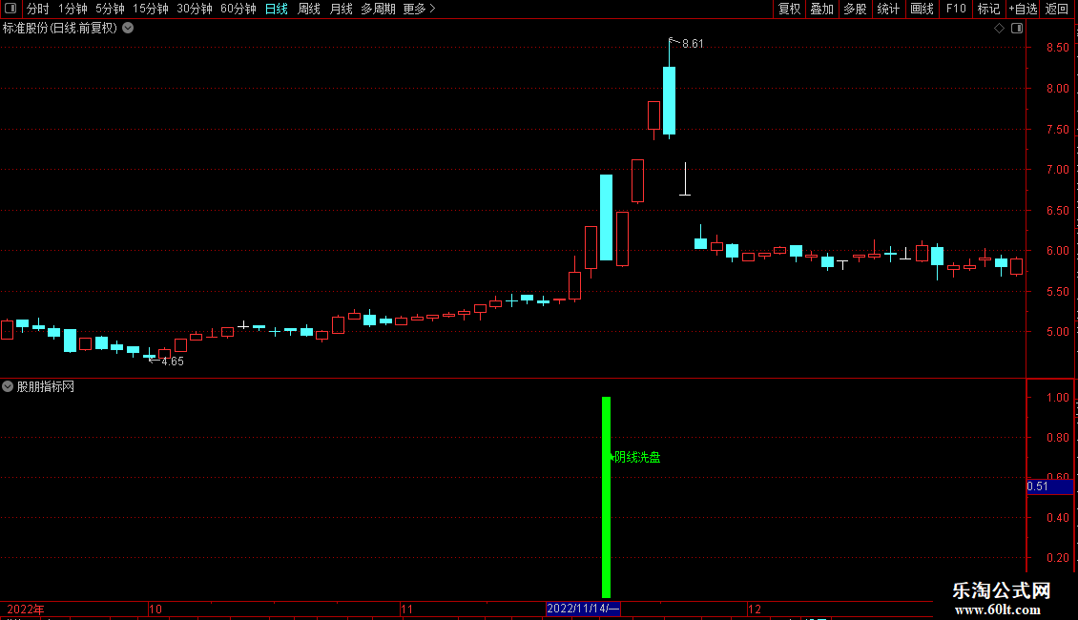
Task: Expand the 更多 periods menu
Action: coord(420,9)
